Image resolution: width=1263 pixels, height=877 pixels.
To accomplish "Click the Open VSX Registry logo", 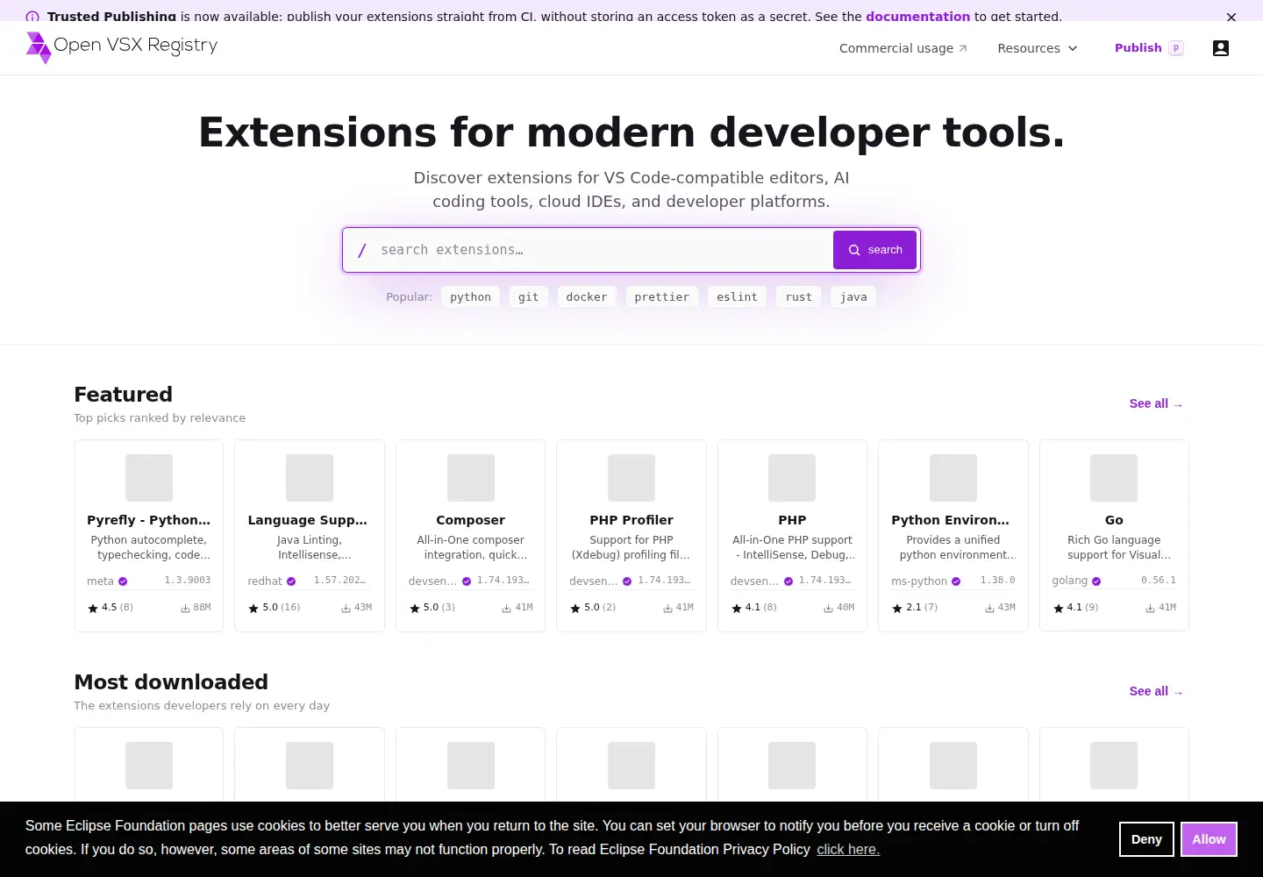I will pyautogui.click(x=122, y=47).
